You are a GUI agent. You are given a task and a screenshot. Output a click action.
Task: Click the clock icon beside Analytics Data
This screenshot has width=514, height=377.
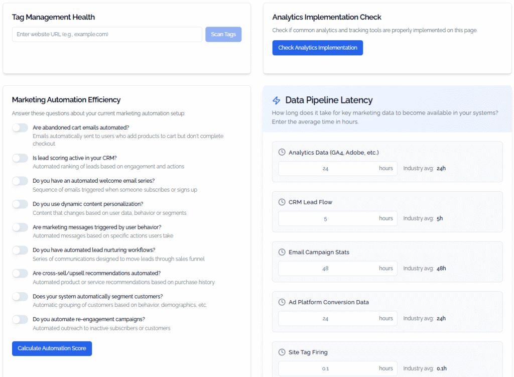[282, 152]
